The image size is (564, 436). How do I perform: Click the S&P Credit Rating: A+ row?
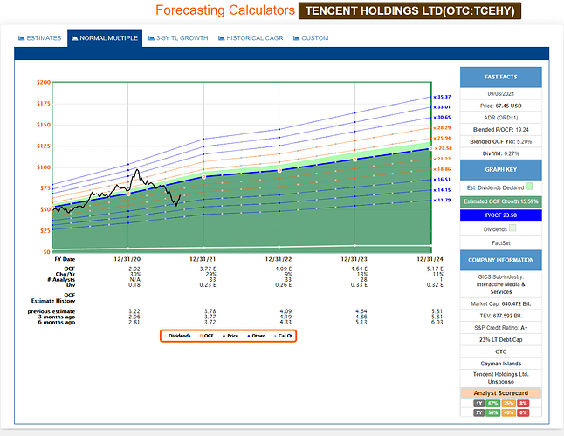click(x=500, y=328)
